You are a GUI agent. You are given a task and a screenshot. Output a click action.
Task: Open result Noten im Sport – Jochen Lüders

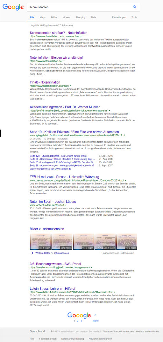[x=53, y=202]
